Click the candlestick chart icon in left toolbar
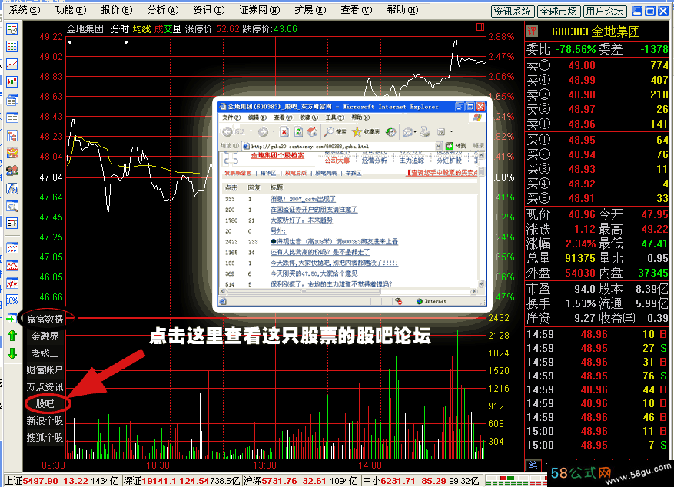Image resolution: width=674 pixels, height=487 pixels. click(x=12, y=81)
